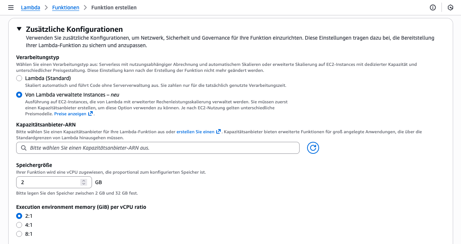The width and height of the screenshot is (461, 244).
Task: Open the Preise anzeigen link
Action: click(x=70, y=114)
